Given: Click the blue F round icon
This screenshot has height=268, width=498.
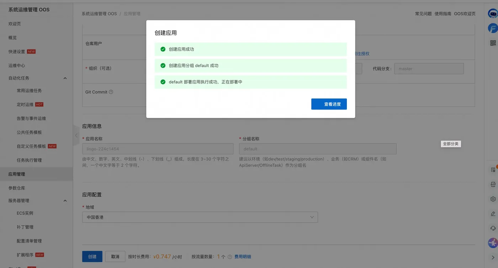Looking at the screenshot, I should (493, 28).
